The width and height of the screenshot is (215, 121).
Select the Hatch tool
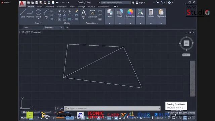(52, 19)
